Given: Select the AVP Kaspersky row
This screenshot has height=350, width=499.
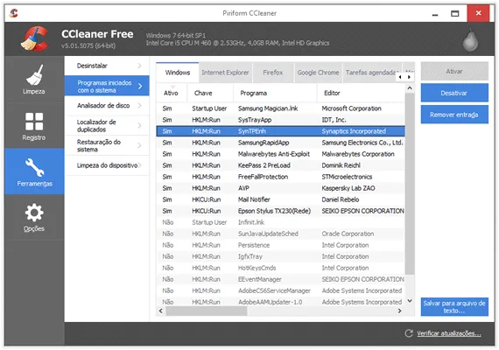Looking at the screenshot, I should [281, 188].
